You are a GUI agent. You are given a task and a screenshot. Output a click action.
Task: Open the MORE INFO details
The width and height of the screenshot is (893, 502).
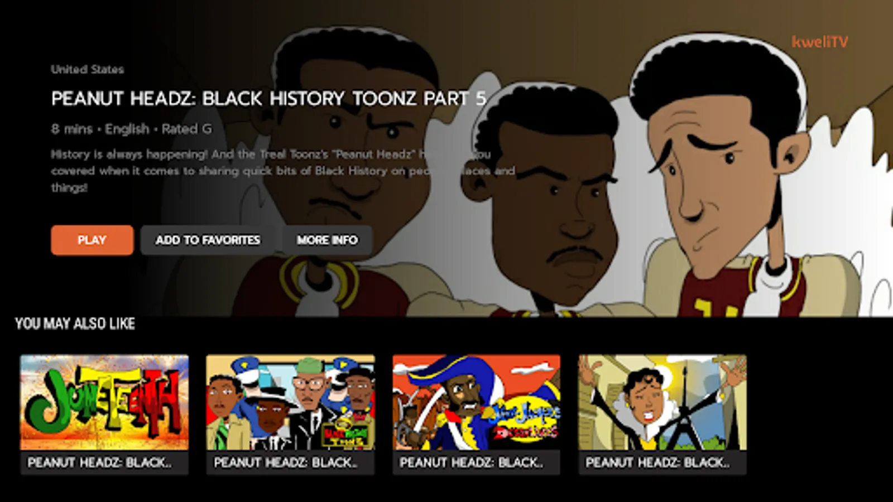(x=327, y=240)
